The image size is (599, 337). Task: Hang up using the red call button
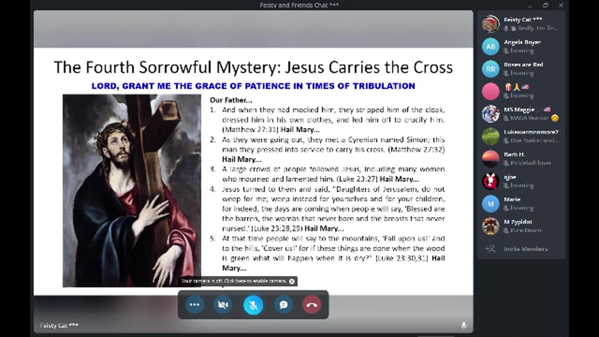click(x=312, y=305)
